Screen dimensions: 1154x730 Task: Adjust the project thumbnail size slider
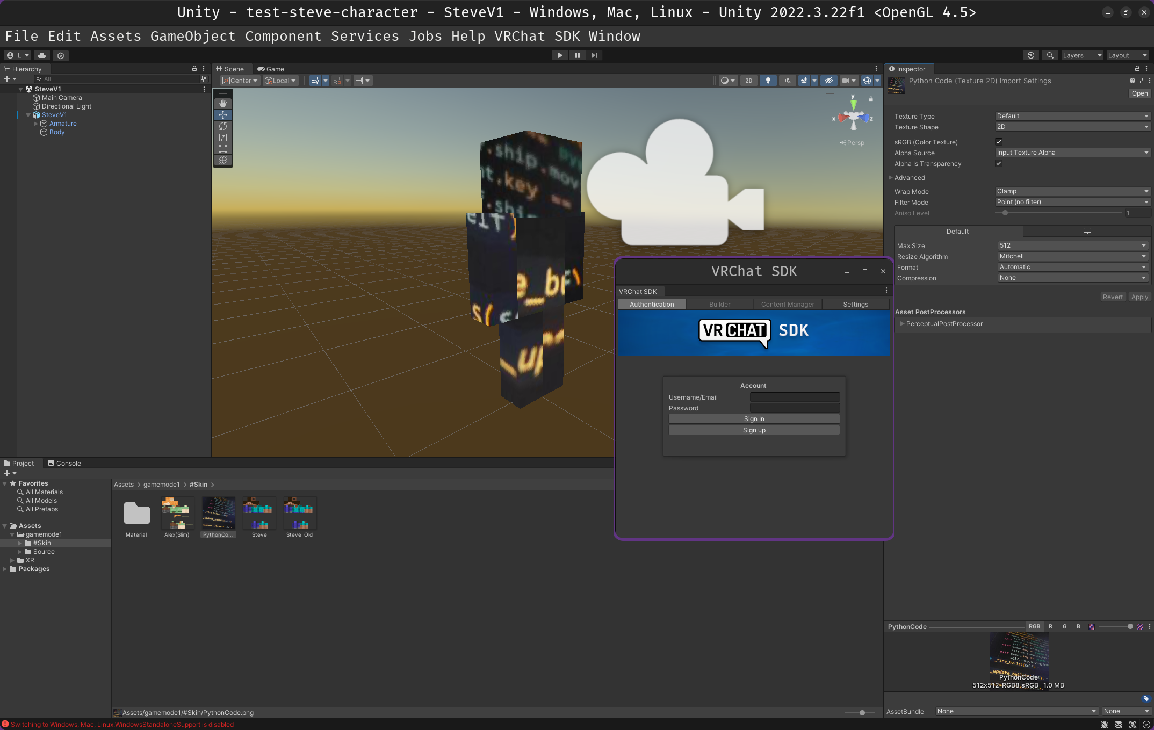tap(862, 713)
